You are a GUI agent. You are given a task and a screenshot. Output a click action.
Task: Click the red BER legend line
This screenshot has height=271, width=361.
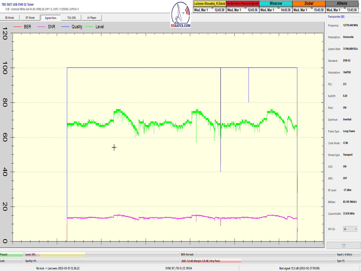tap(18, 27)
